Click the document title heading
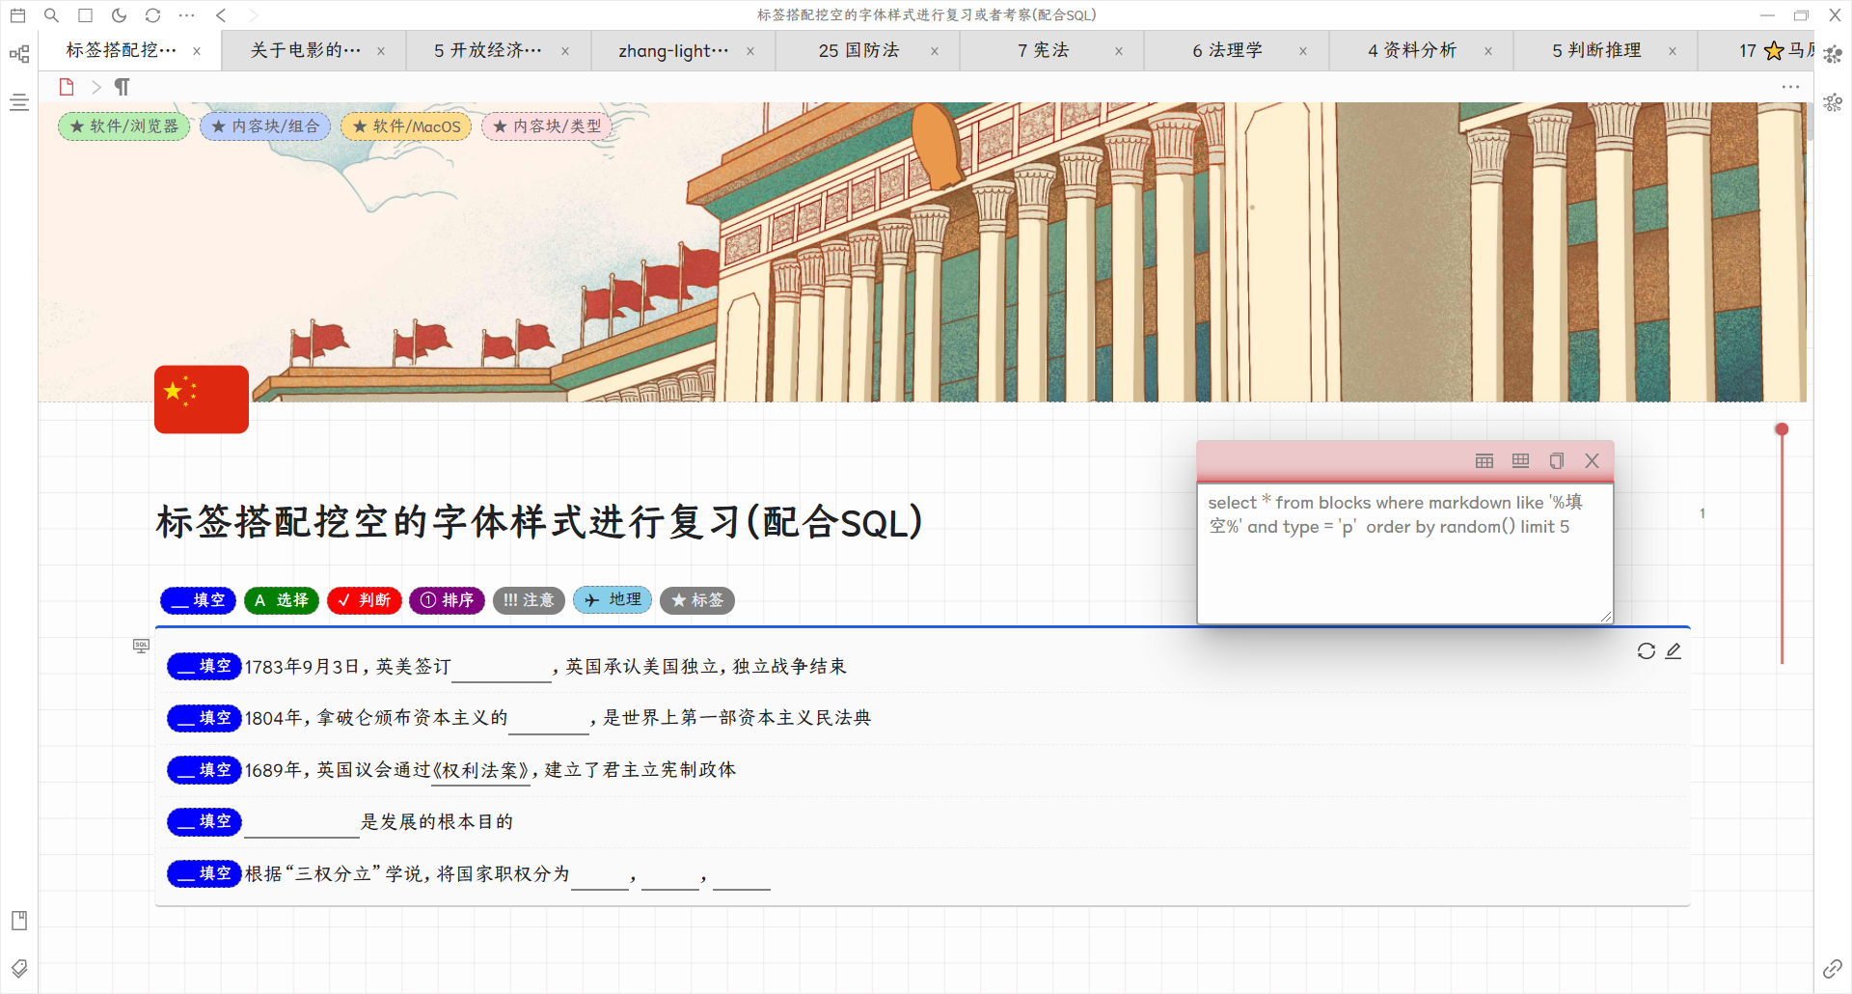1852x994 pixels. coord(539,522)
